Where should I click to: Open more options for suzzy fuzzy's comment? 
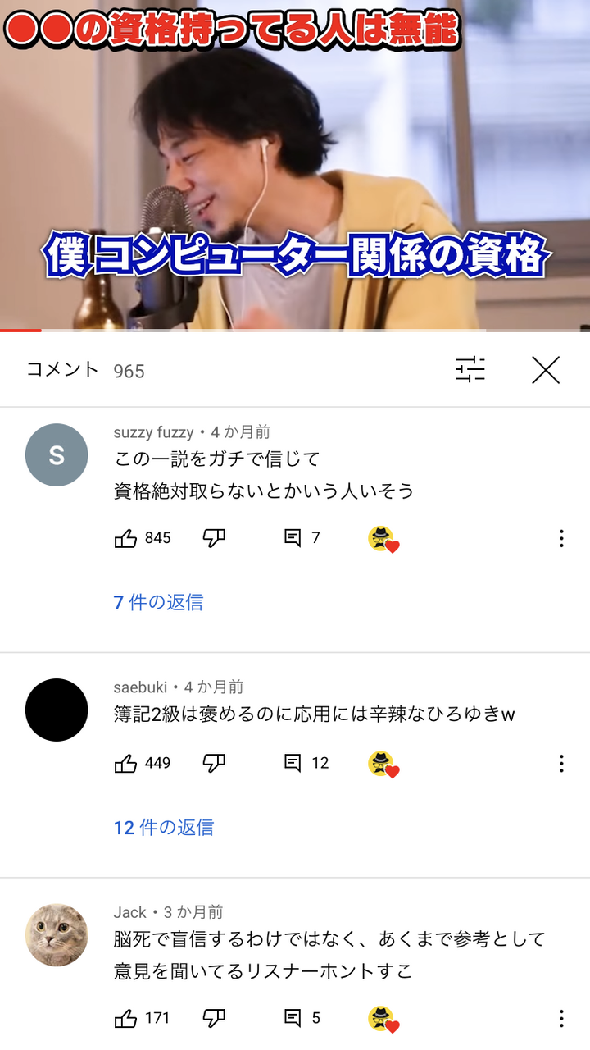(561, 538)
